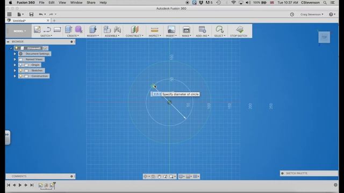
Task: Open the CONSTRUCT dropdown menu
Action: click(134, 36)
